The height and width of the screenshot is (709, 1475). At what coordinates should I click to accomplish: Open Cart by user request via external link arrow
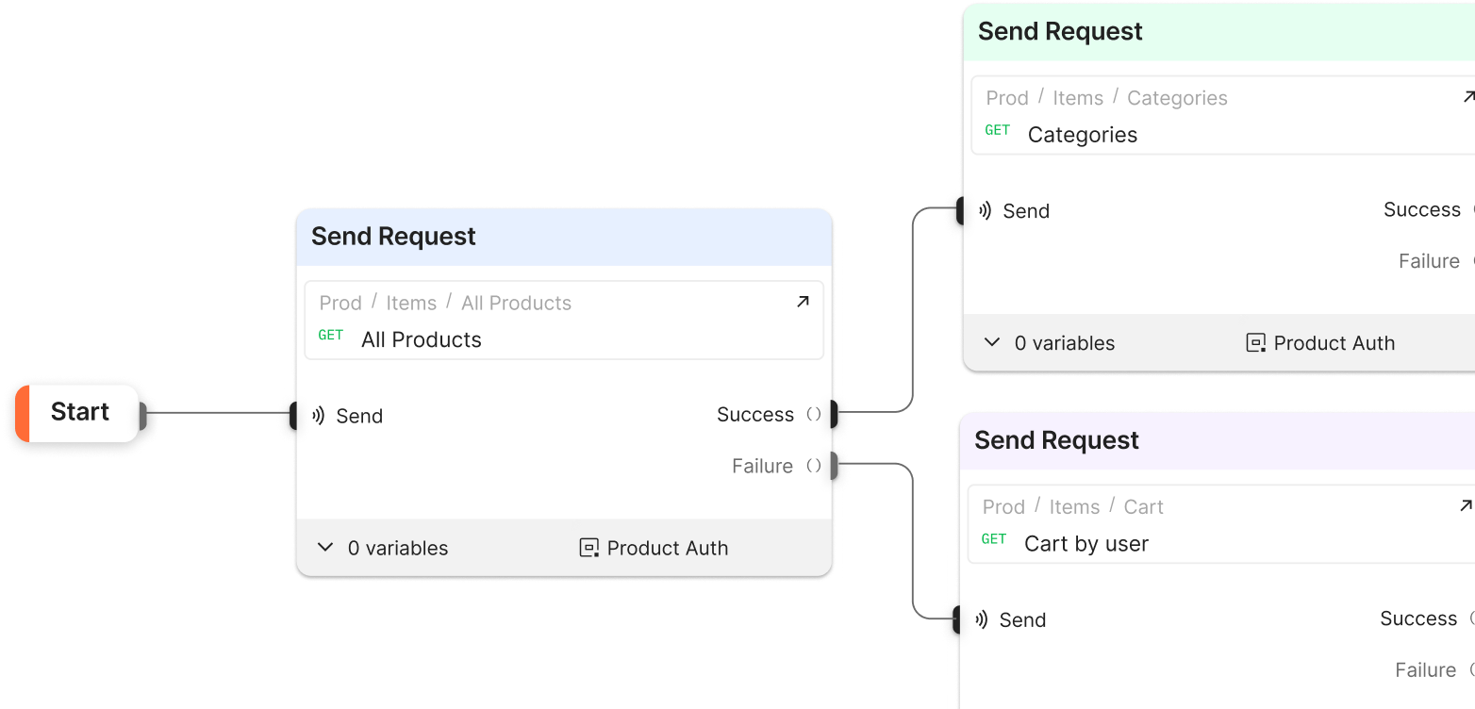(x=1468, y=504)
